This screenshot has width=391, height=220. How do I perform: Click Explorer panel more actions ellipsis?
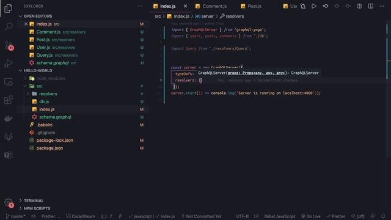140,6
